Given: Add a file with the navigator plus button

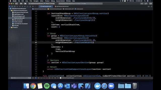Looking at the screenshot, I should 9,78.
